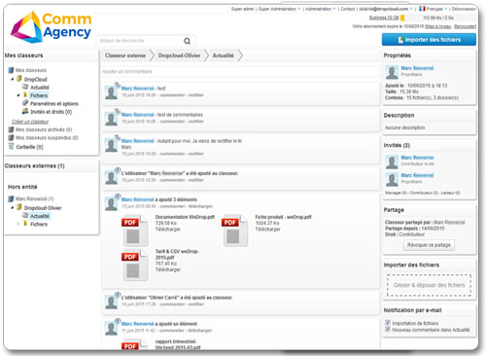Click Renouveler subscription link
This screenshot has width=486, height=356.
tap(465, 26)
